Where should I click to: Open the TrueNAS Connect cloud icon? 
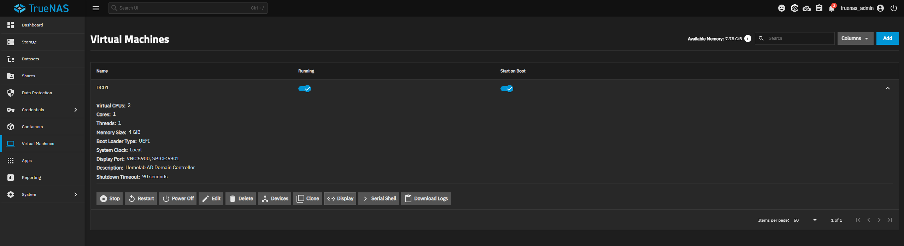click(807, 8)
